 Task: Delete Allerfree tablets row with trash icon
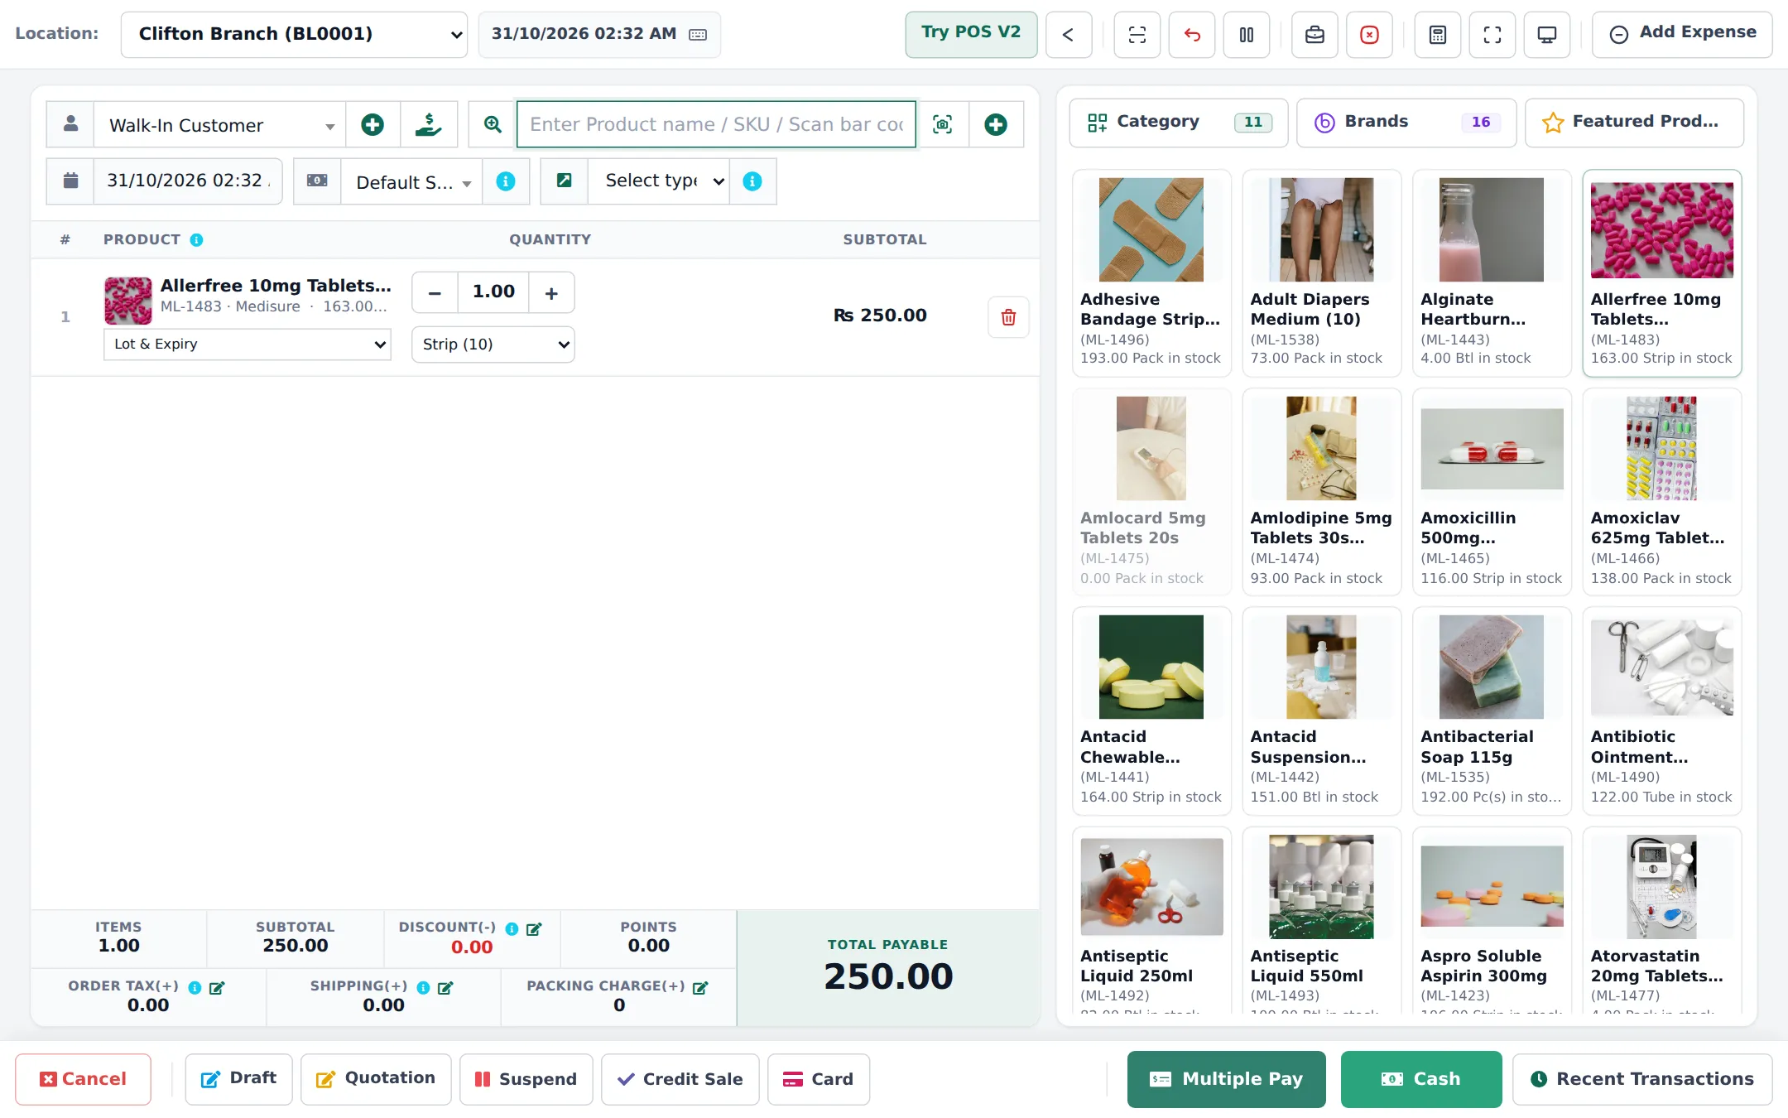(x=1008, y=317)
